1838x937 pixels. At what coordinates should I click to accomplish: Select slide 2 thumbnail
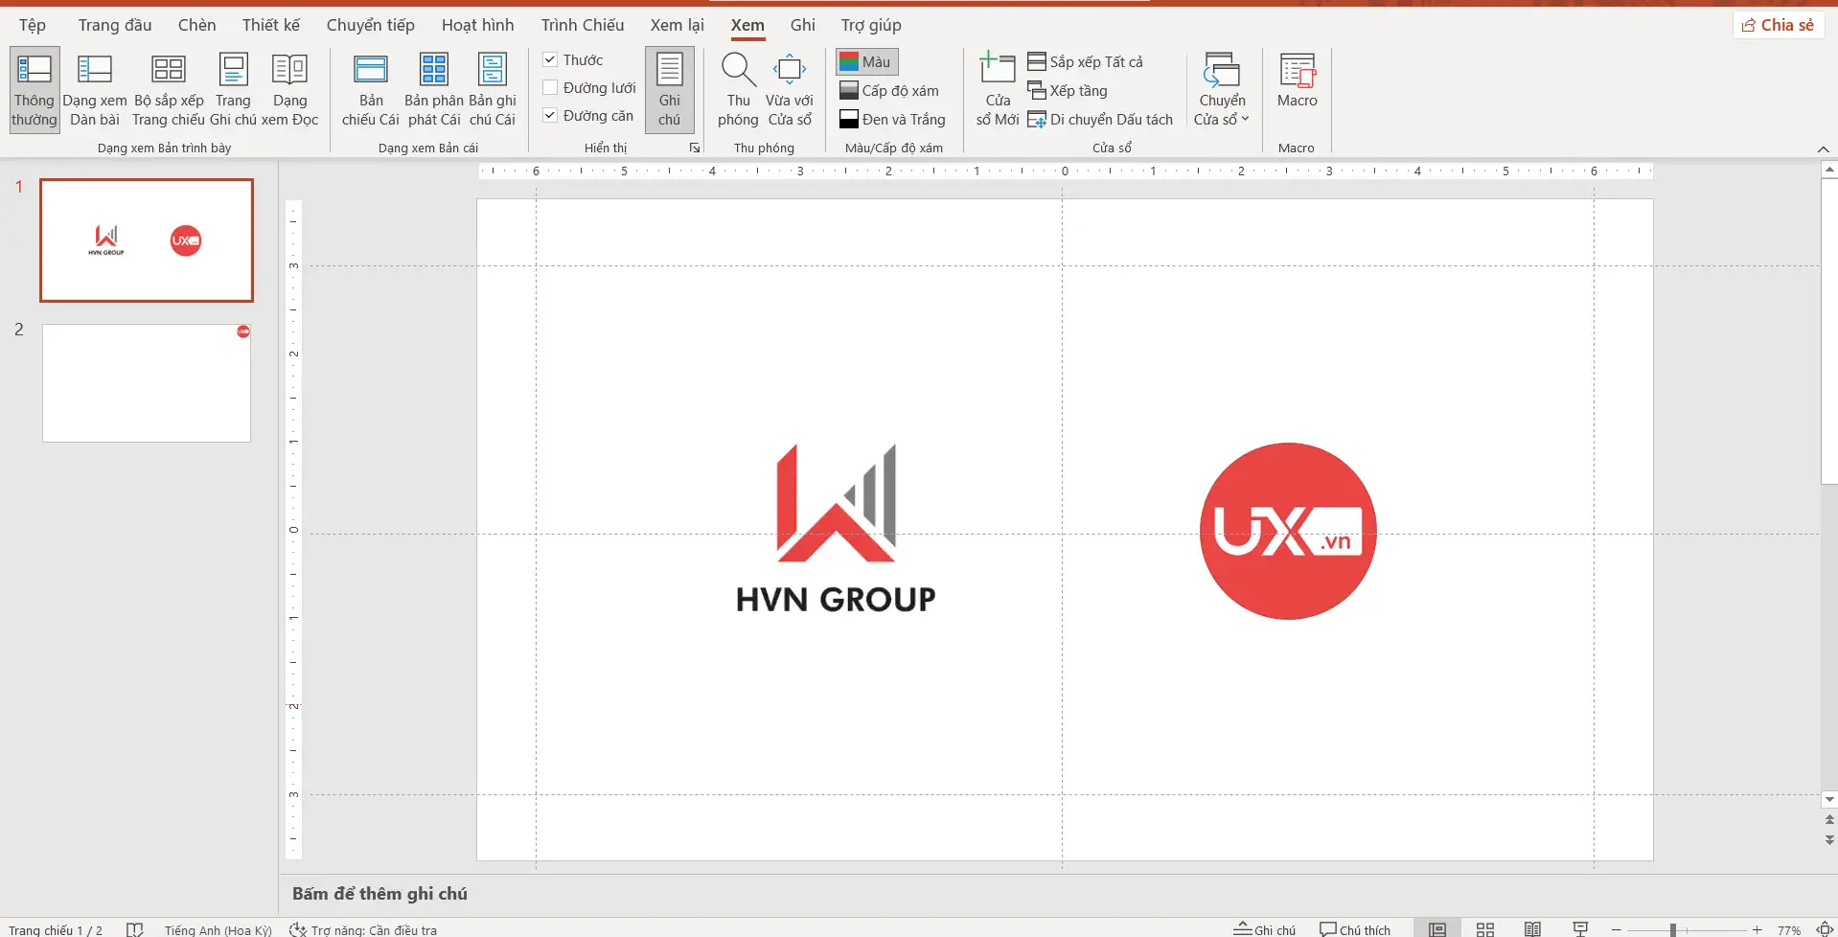tap(147, 383)
